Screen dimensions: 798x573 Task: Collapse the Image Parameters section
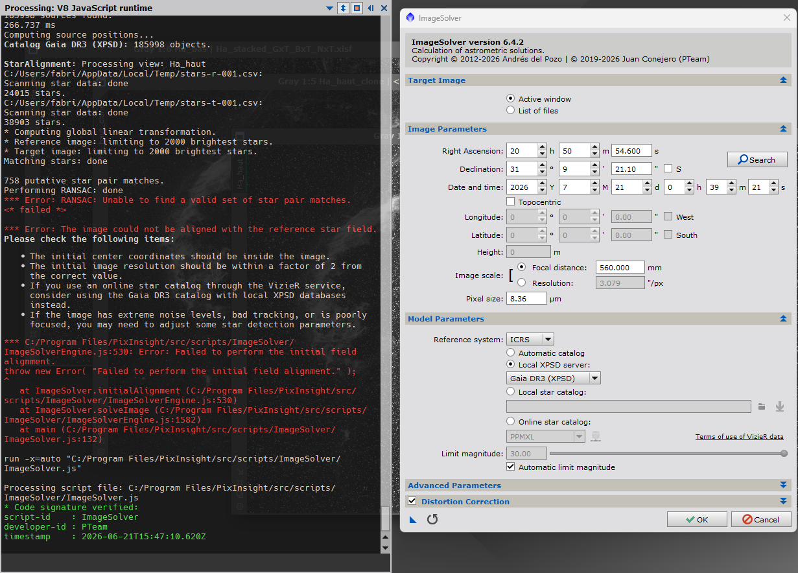[783, 129]
